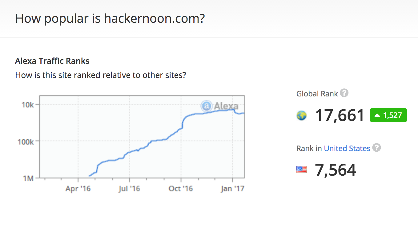Select the Jan '17 date label

point(232,189)
